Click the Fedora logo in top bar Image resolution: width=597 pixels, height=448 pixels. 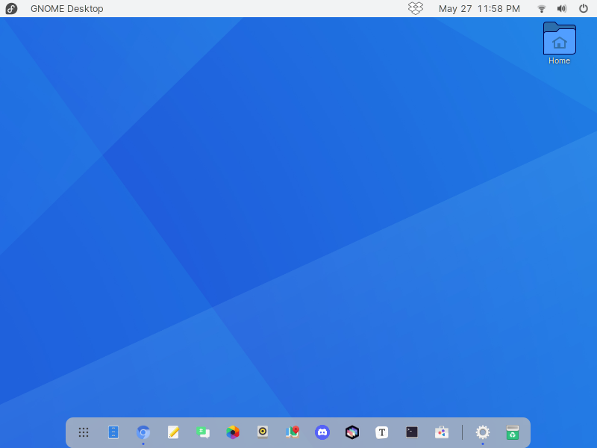tap(11, 8)
